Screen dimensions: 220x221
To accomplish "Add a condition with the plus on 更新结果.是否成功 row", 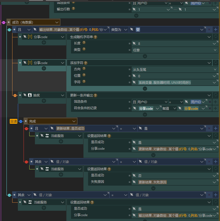I will (215, 128).
